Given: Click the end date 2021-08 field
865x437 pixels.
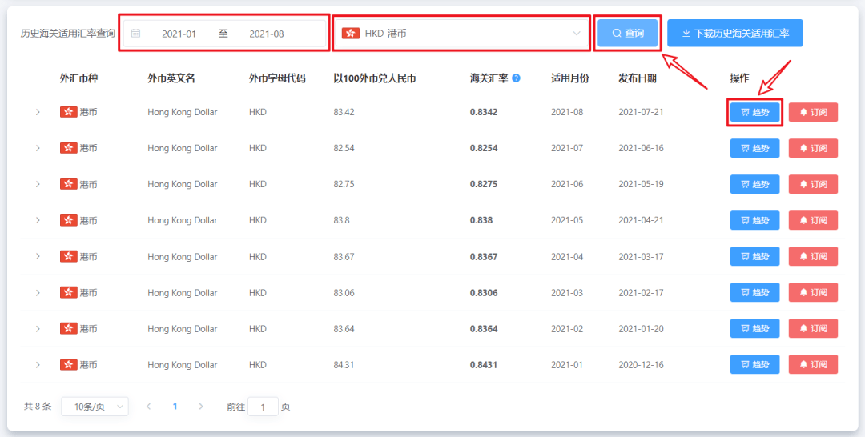Looking at the screenshot, I should [x=267, y=34].
